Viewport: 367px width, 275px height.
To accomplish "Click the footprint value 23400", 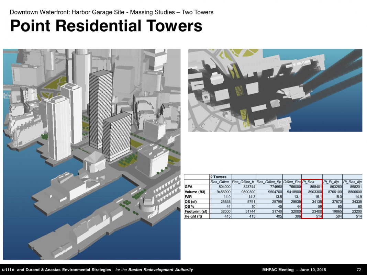I will pos(316,211).
